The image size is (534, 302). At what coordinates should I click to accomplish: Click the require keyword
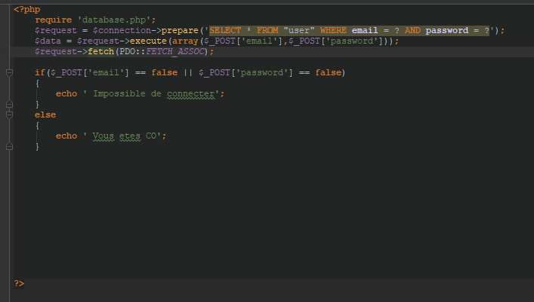tap(54, 20)
